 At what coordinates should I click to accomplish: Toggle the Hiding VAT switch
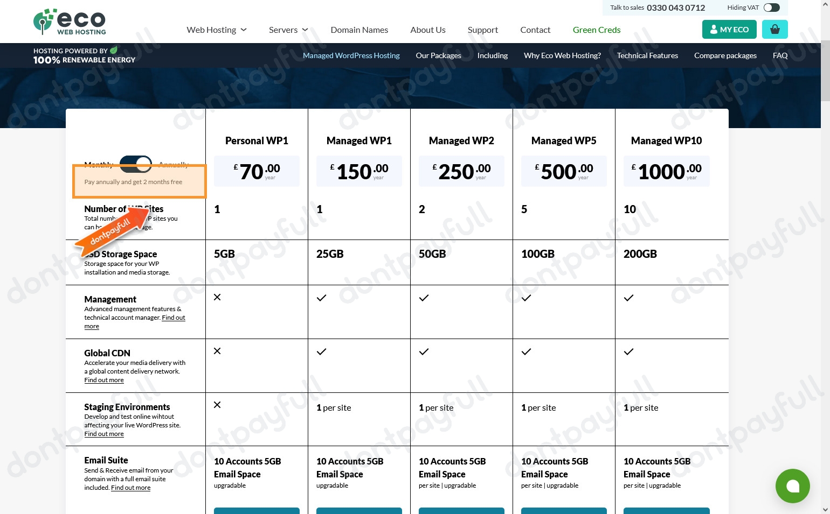pyautogui.click(x=771, y=8)
